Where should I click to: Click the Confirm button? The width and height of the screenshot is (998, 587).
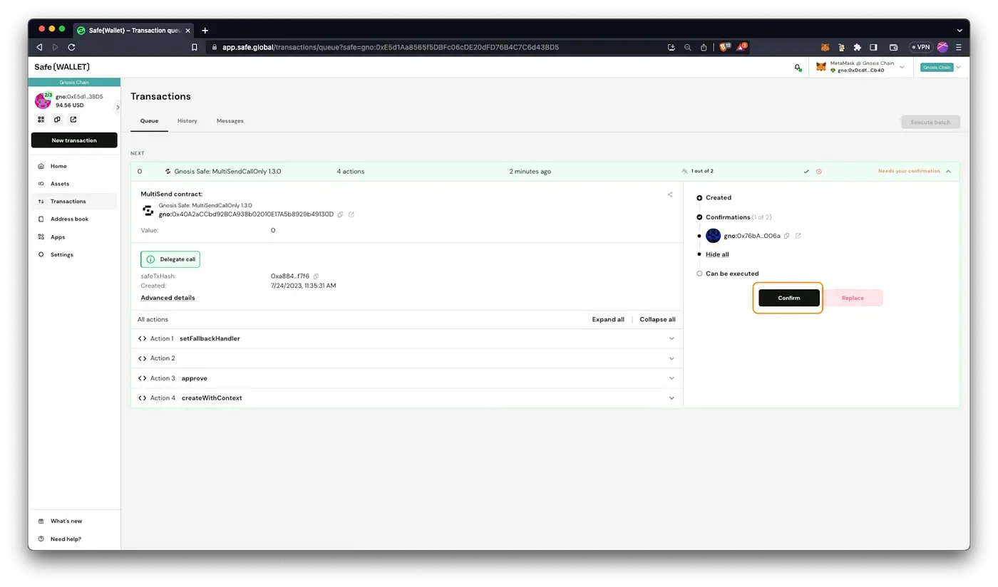[x=788, y=298]
